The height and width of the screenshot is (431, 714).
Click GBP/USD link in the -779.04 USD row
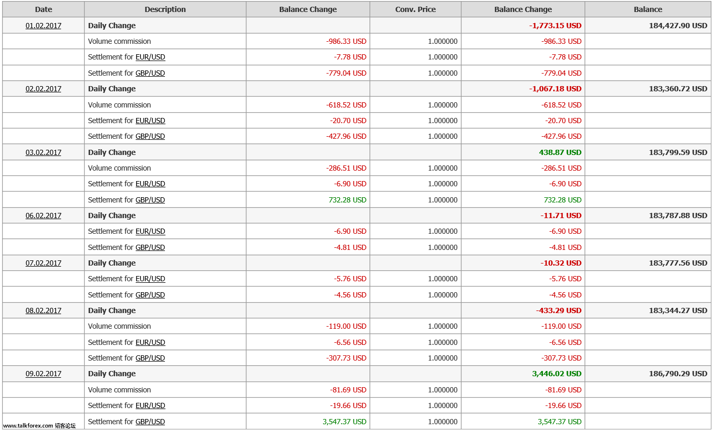point(150,73)
